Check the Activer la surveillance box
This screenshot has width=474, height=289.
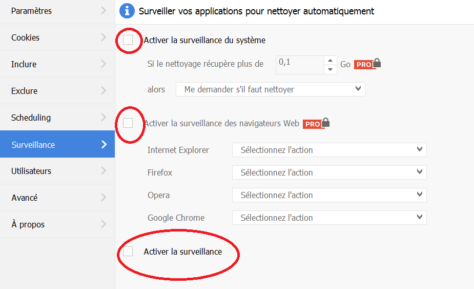pos(128,251)
